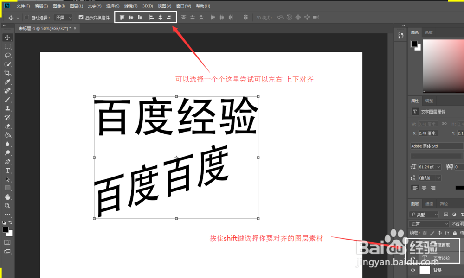Toggle lock transparent pixels icon
Viewport: 464px width, 278px height.
[x=425, y=233]
